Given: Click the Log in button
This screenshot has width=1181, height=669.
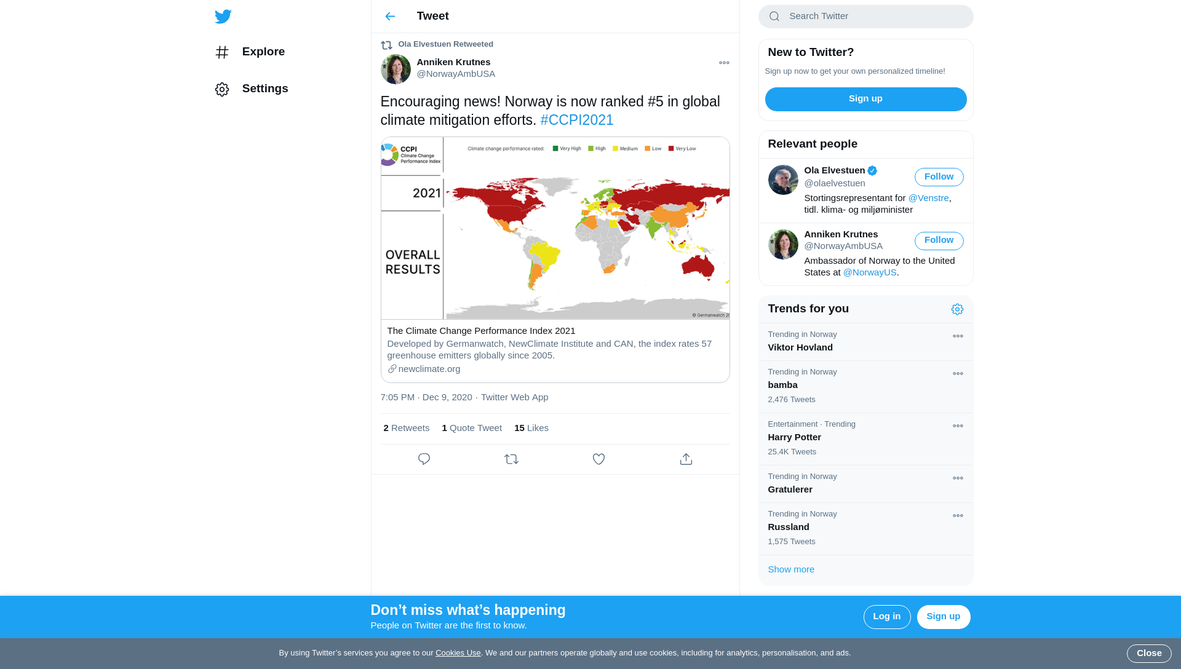Looking at the screenshot, I should [x=886, y=617].
